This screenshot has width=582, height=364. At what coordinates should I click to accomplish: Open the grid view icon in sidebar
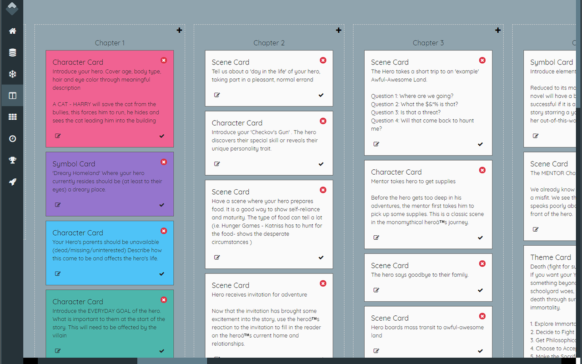click(12, 117)
